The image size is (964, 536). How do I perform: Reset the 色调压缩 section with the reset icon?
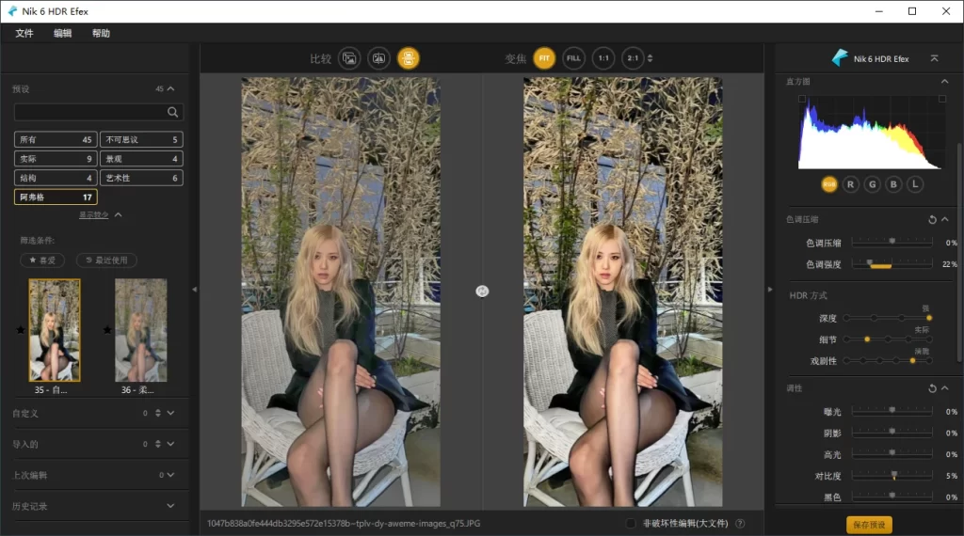(932, 219)
